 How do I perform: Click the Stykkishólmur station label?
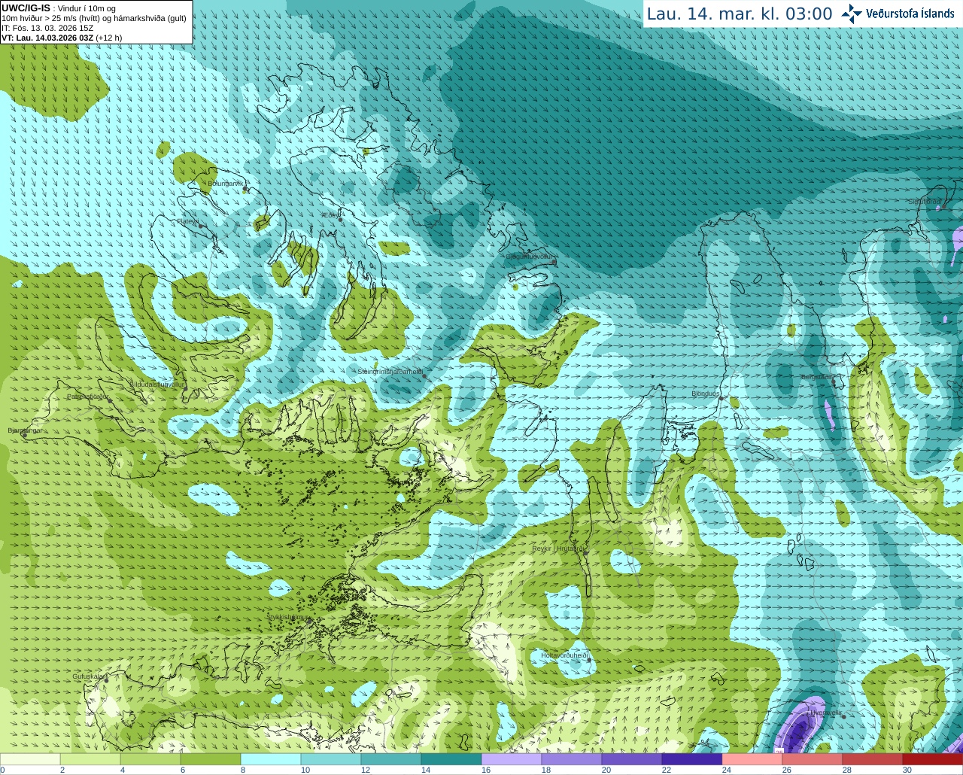click(x=287, y=617)
